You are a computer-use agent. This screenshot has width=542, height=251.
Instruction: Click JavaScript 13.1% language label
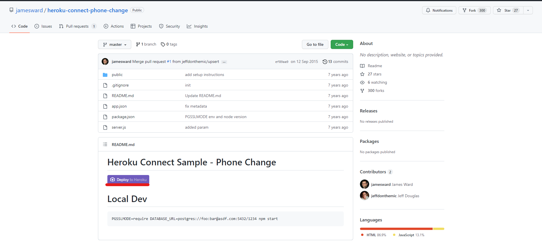click(x=409, y=235)
